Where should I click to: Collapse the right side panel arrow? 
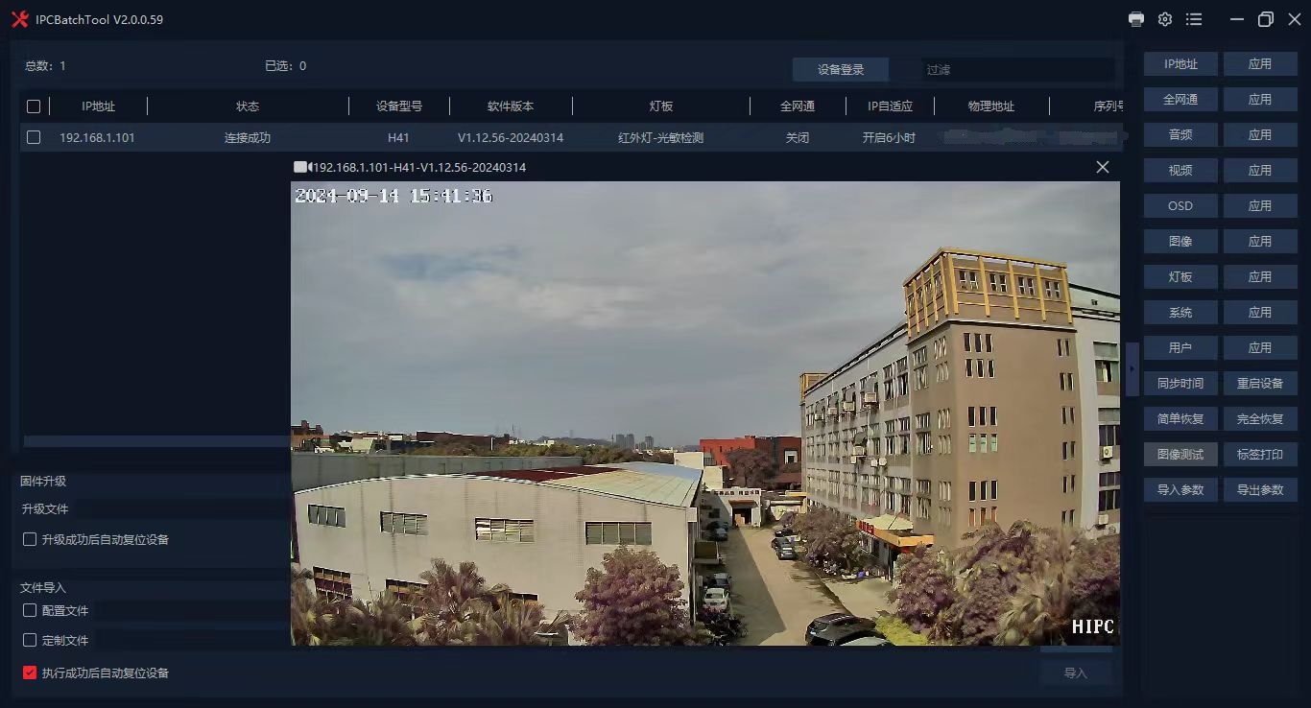click(x=1132, y=368)
